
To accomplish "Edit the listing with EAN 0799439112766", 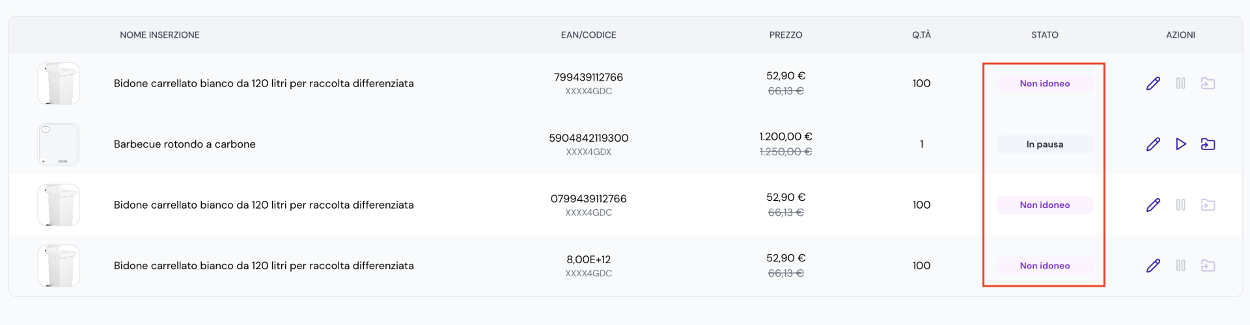I will click(1153, 205).
